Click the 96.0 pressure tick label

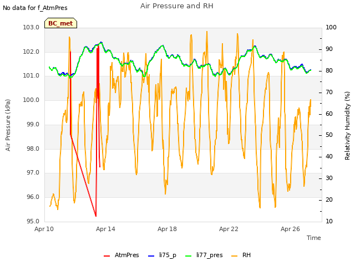coord(33,197)
